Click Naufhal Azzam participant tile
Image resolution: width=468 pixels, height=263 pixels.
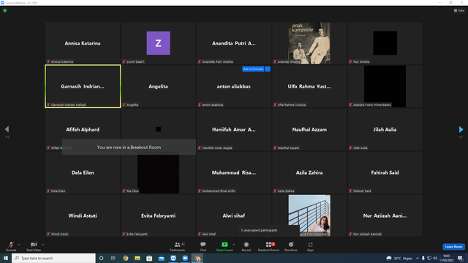point(309,129)
